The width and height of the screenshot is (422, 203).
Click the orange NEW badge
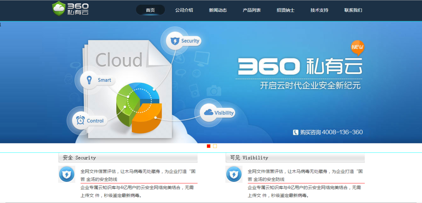(357, 48)
